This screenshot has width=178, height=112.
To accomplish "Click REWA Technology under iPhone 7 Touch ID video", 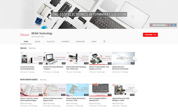I will click(26, 103).
